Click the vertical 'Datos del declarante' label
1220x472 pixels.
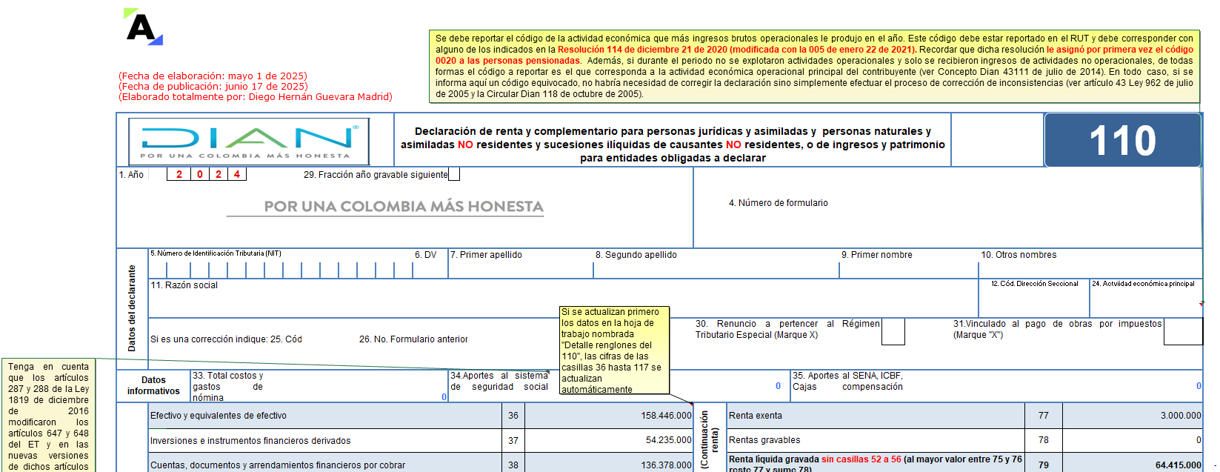[132, 308]
